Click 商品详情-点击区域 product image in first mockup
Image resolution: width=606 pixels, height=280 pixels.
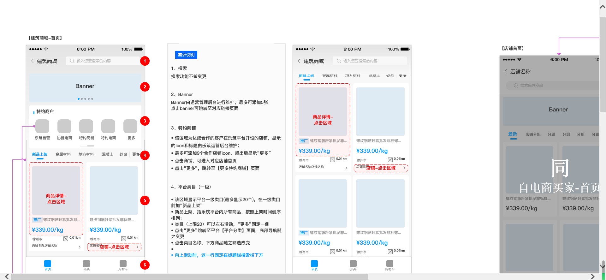pos(56,190)
